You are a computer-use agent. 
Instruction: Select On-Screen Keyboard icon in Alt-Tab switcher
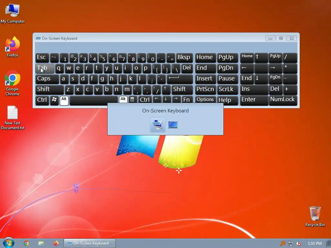point(158,125)
